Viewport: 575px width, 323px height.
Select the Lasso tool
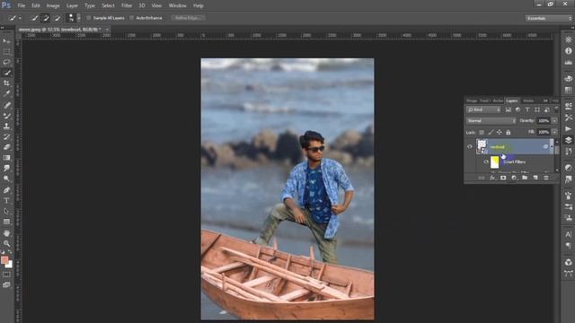[6, 62]
